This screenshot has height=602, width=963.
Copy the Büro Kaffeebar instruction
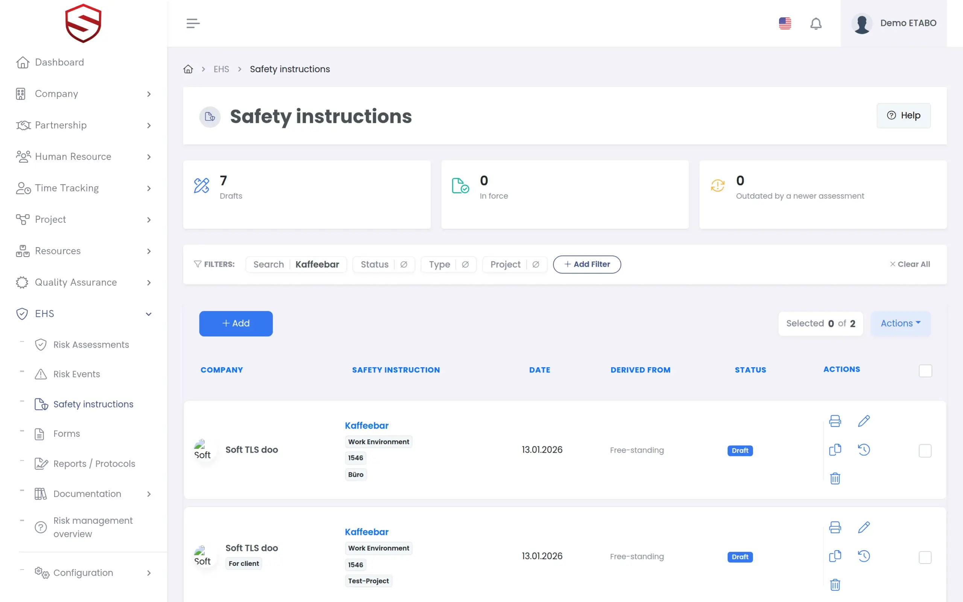coord(835,450)
